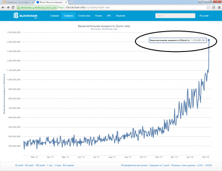Click the source link blockchain.info under the title
The image size is (222, 171).
pos(110,29)
